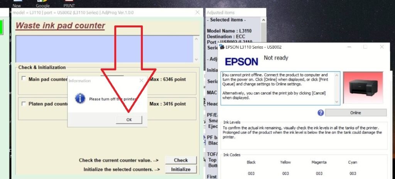Screen dimensions: 395x179
Task: Close the AdjProg window
Action: point(197,12)
